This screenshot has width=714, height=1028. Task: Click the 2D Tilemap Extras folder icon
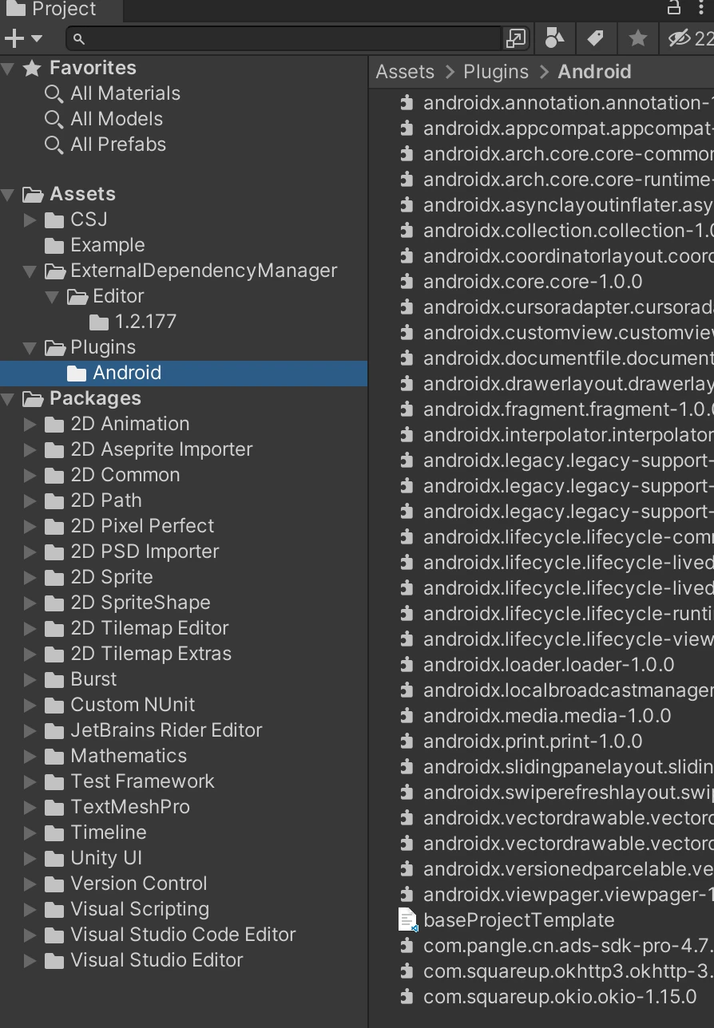54,654
